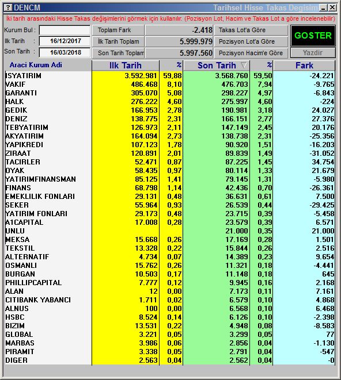The image size is (341, 380).
Task: Select Pozisyon Lot'a Göre option
Action: (x=251, y=41)
